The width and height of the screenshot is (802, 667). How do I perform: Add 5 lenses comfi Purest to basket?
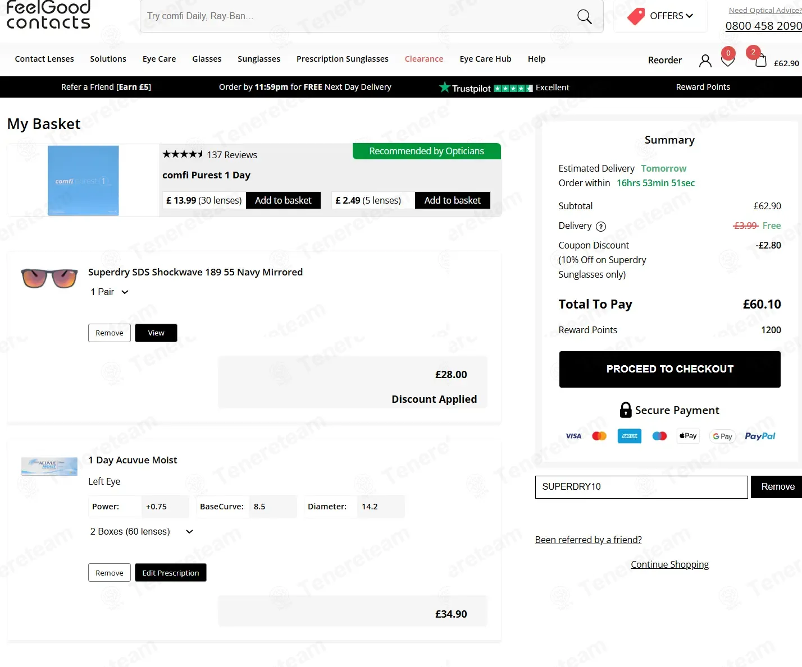(453, 200)
